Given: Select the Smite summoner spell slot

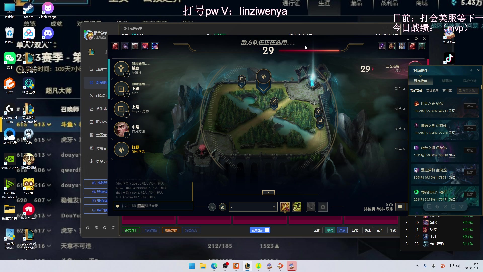Looking at the screenshot, I should click(x=285, y=207).
